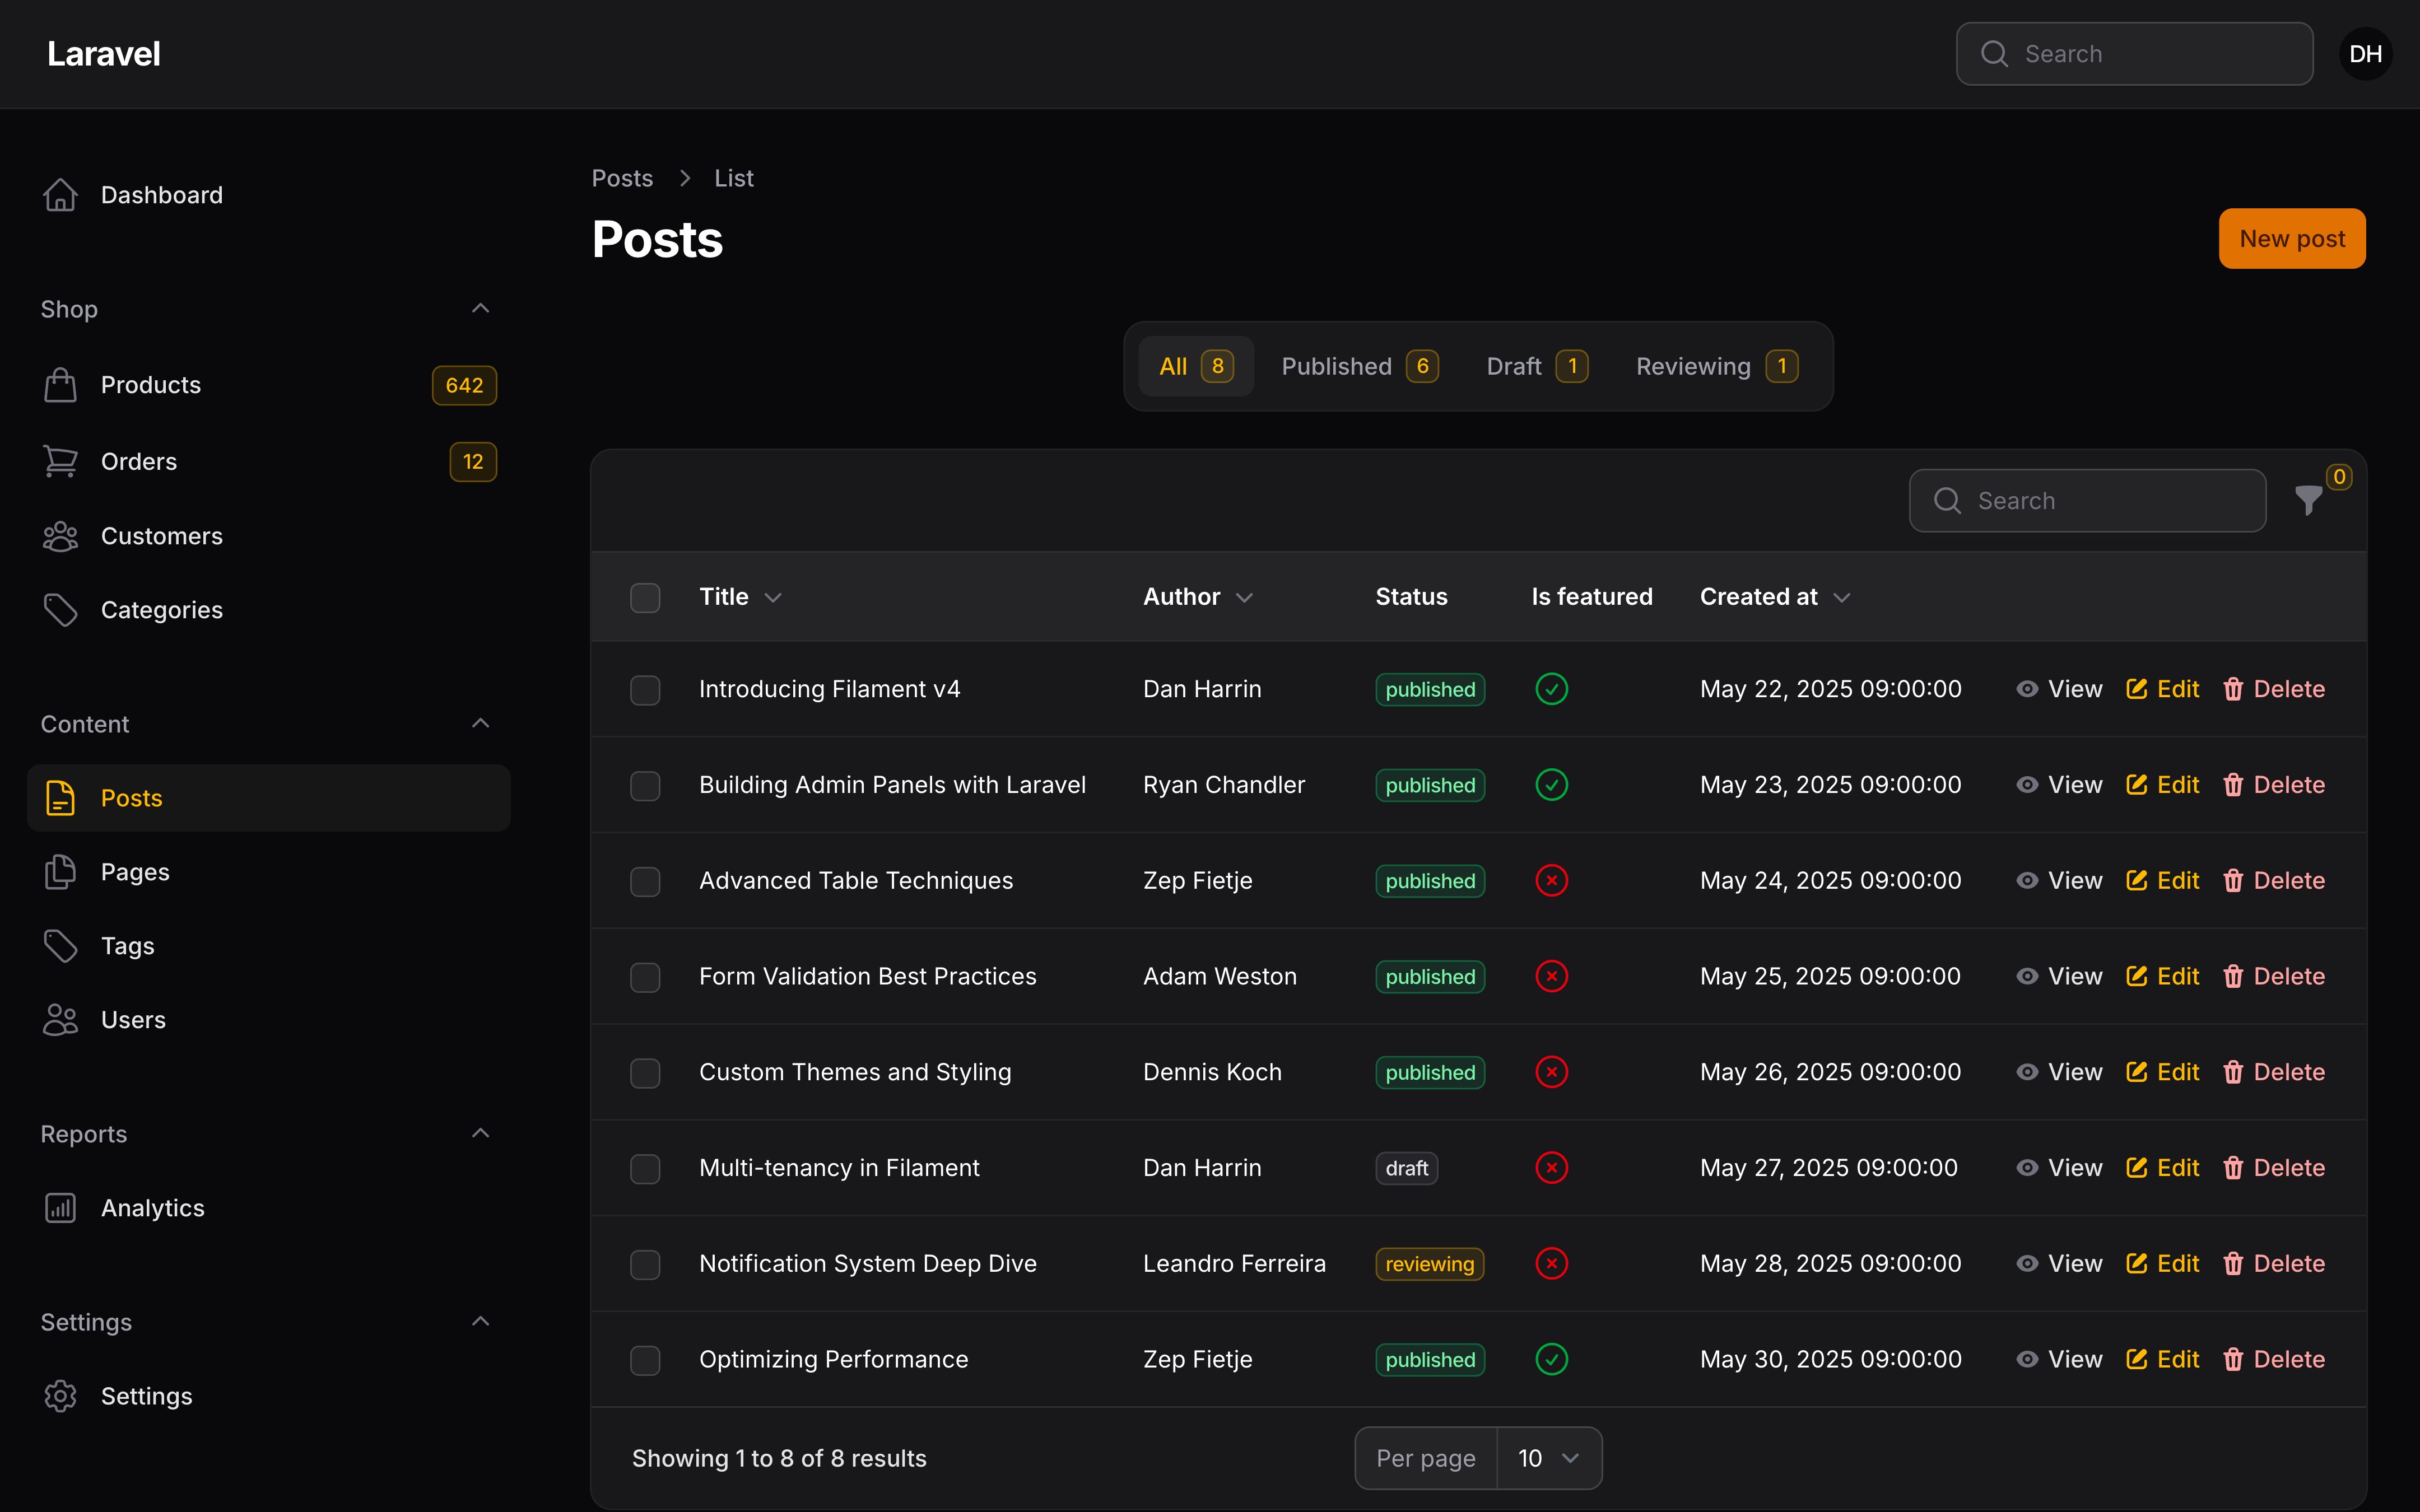Screen dimensions: 2420x1512
Task: Click the Dashboard home icon
Action: (60, 195)
